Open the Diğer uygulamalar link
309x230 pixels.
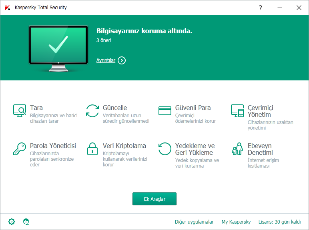(194, 222)
